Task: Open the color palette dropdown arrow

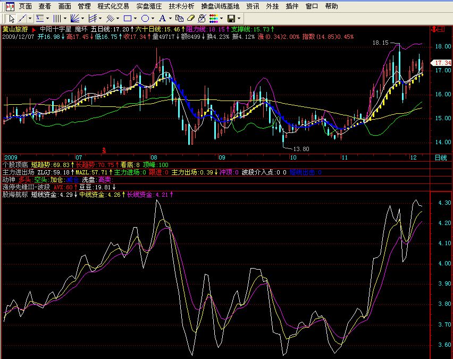Action: click(221, 18)
